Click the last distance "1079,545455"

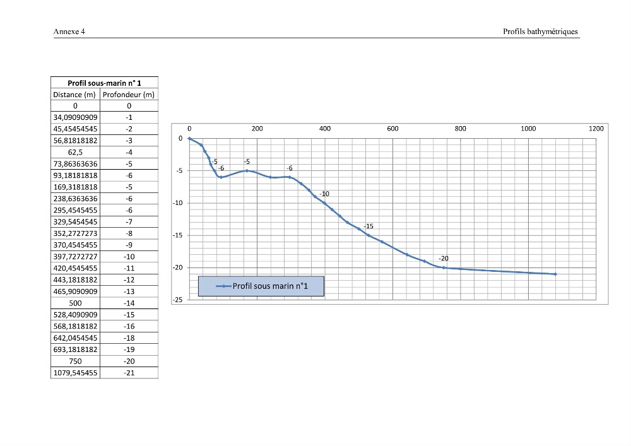click(x=75, y=373)
